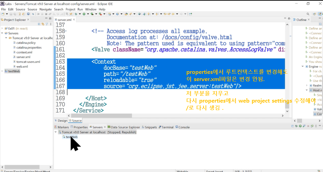
Task: Collapse the Servers folder in Project Explorer
Action: coord(2,33)
